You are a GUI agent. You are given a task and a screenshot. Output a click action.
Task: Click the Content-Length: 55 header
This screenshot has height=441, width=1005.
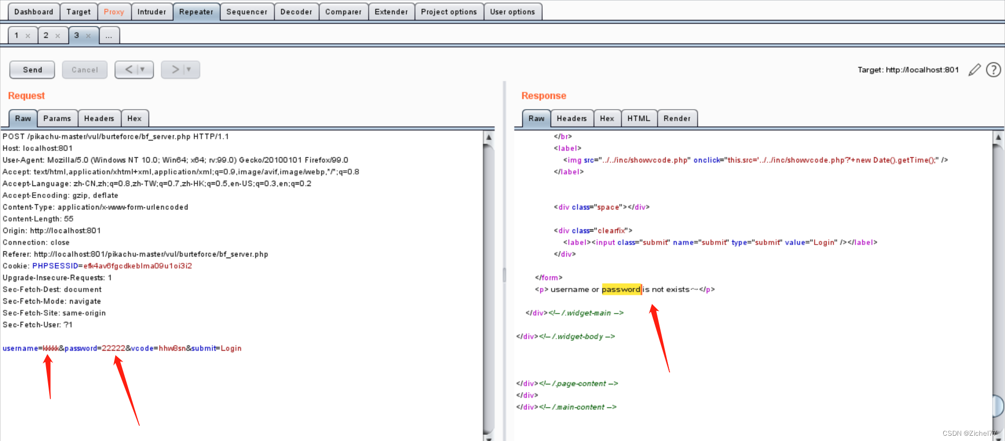(x=38, y=219)
